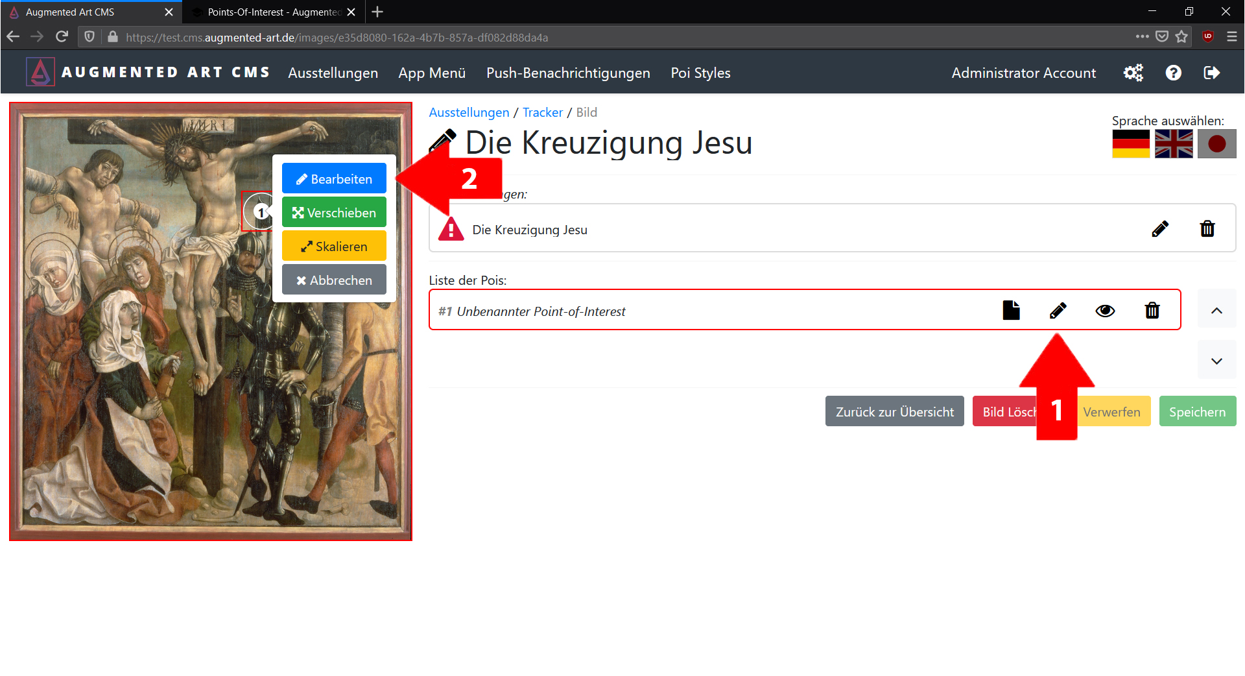
Task: Open the help question mark icon
Action: click(x=1173, y=73)
